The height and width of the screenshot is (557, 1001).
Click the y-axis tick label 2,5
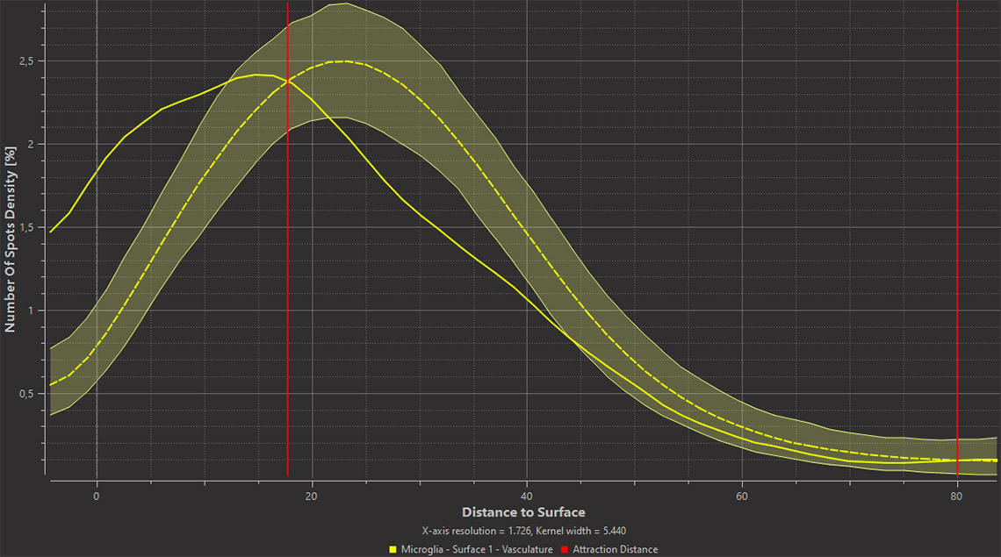coord(26,61)
